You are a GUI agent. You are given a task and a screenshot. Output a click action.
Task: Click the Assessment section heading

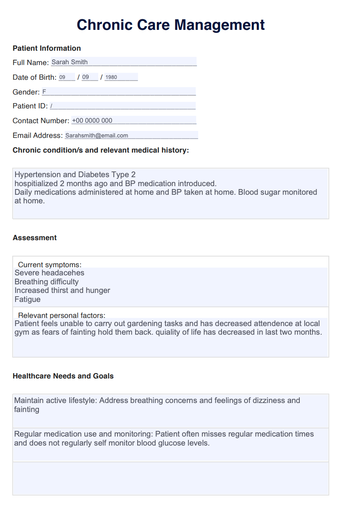[35, 238]
